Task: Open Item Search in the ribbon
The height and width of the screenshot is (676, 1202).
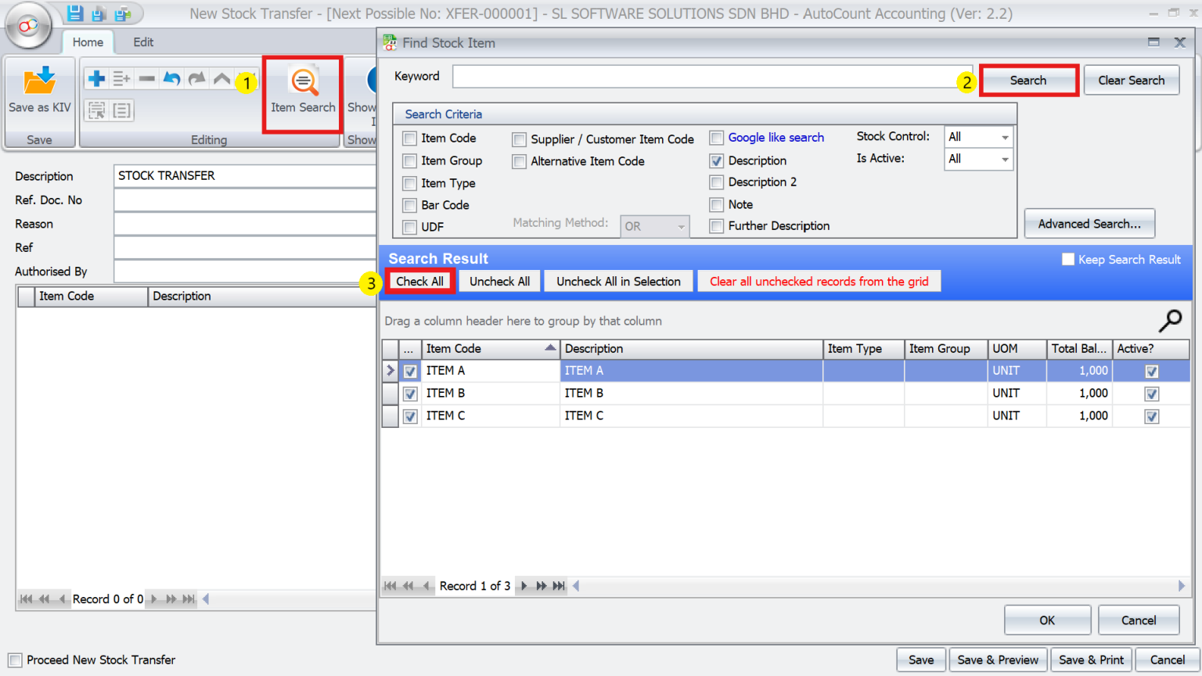Action: point(302,92)
